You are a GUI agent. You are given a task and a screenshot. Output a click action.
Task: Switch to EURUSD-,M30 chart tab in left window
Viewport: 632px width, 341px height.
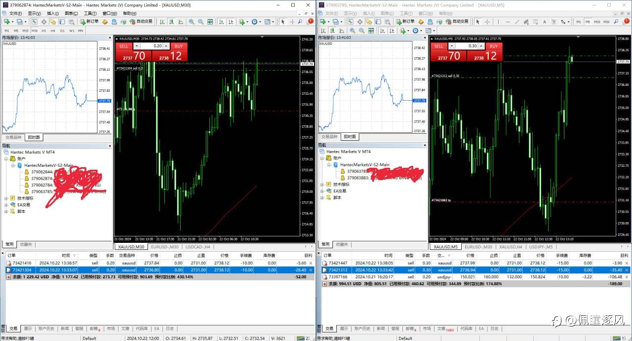tap(165, 247)
